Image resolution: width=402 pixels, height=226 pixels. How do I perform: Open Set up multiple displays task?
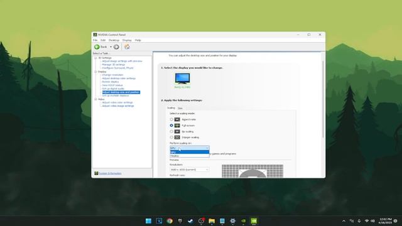point(116,95)
